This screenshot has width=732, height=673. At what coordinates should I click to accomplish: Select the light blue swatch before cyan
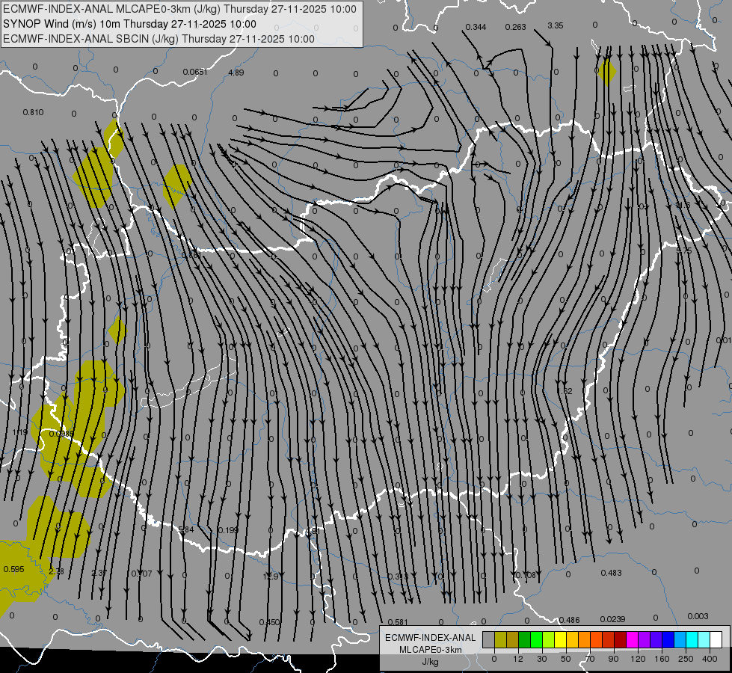(x=680, y=639)
